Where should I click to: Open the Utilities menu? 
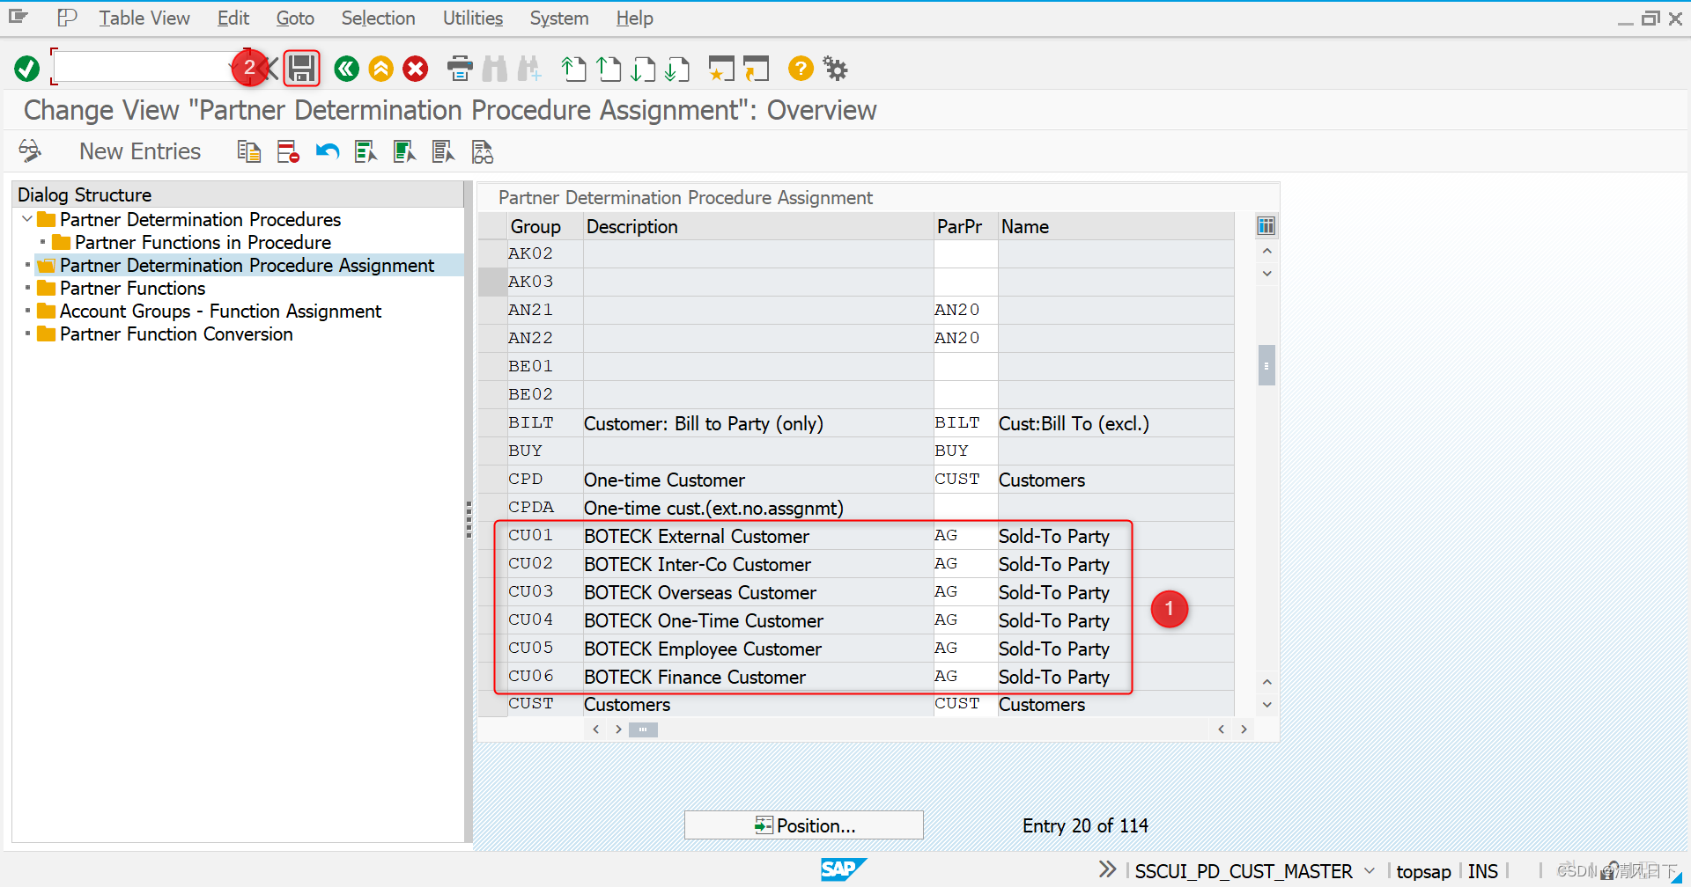(472, 18)
